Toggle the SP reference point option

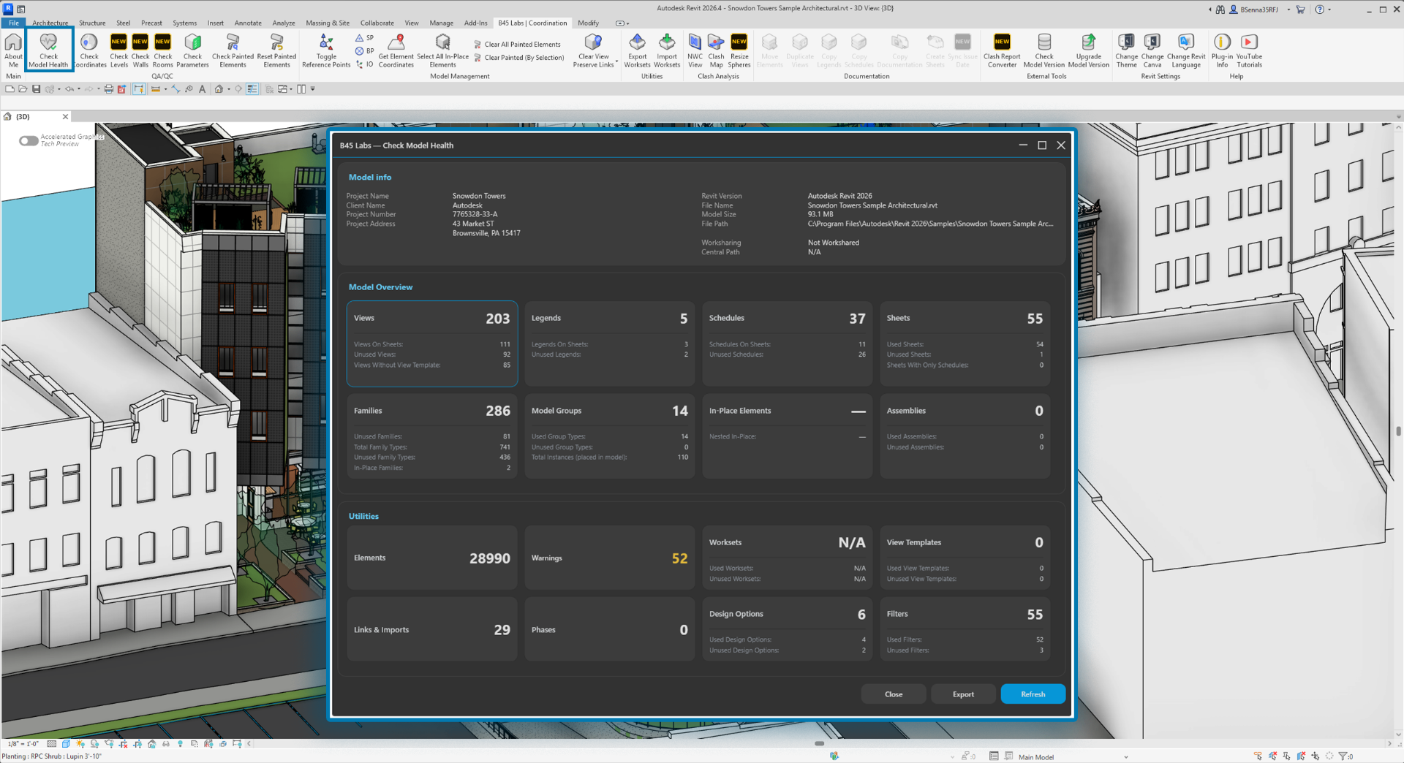point(364,37)
